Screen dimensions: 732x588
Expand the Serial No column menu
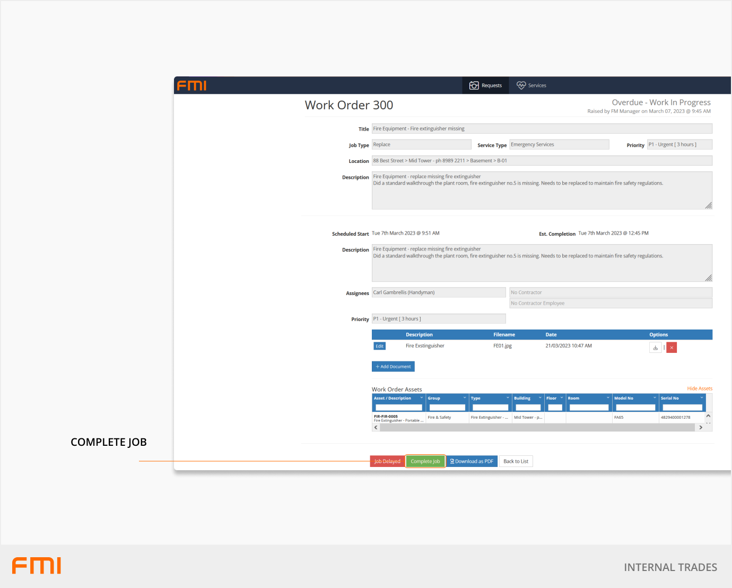pyautogui.click(x=701, y=398)
